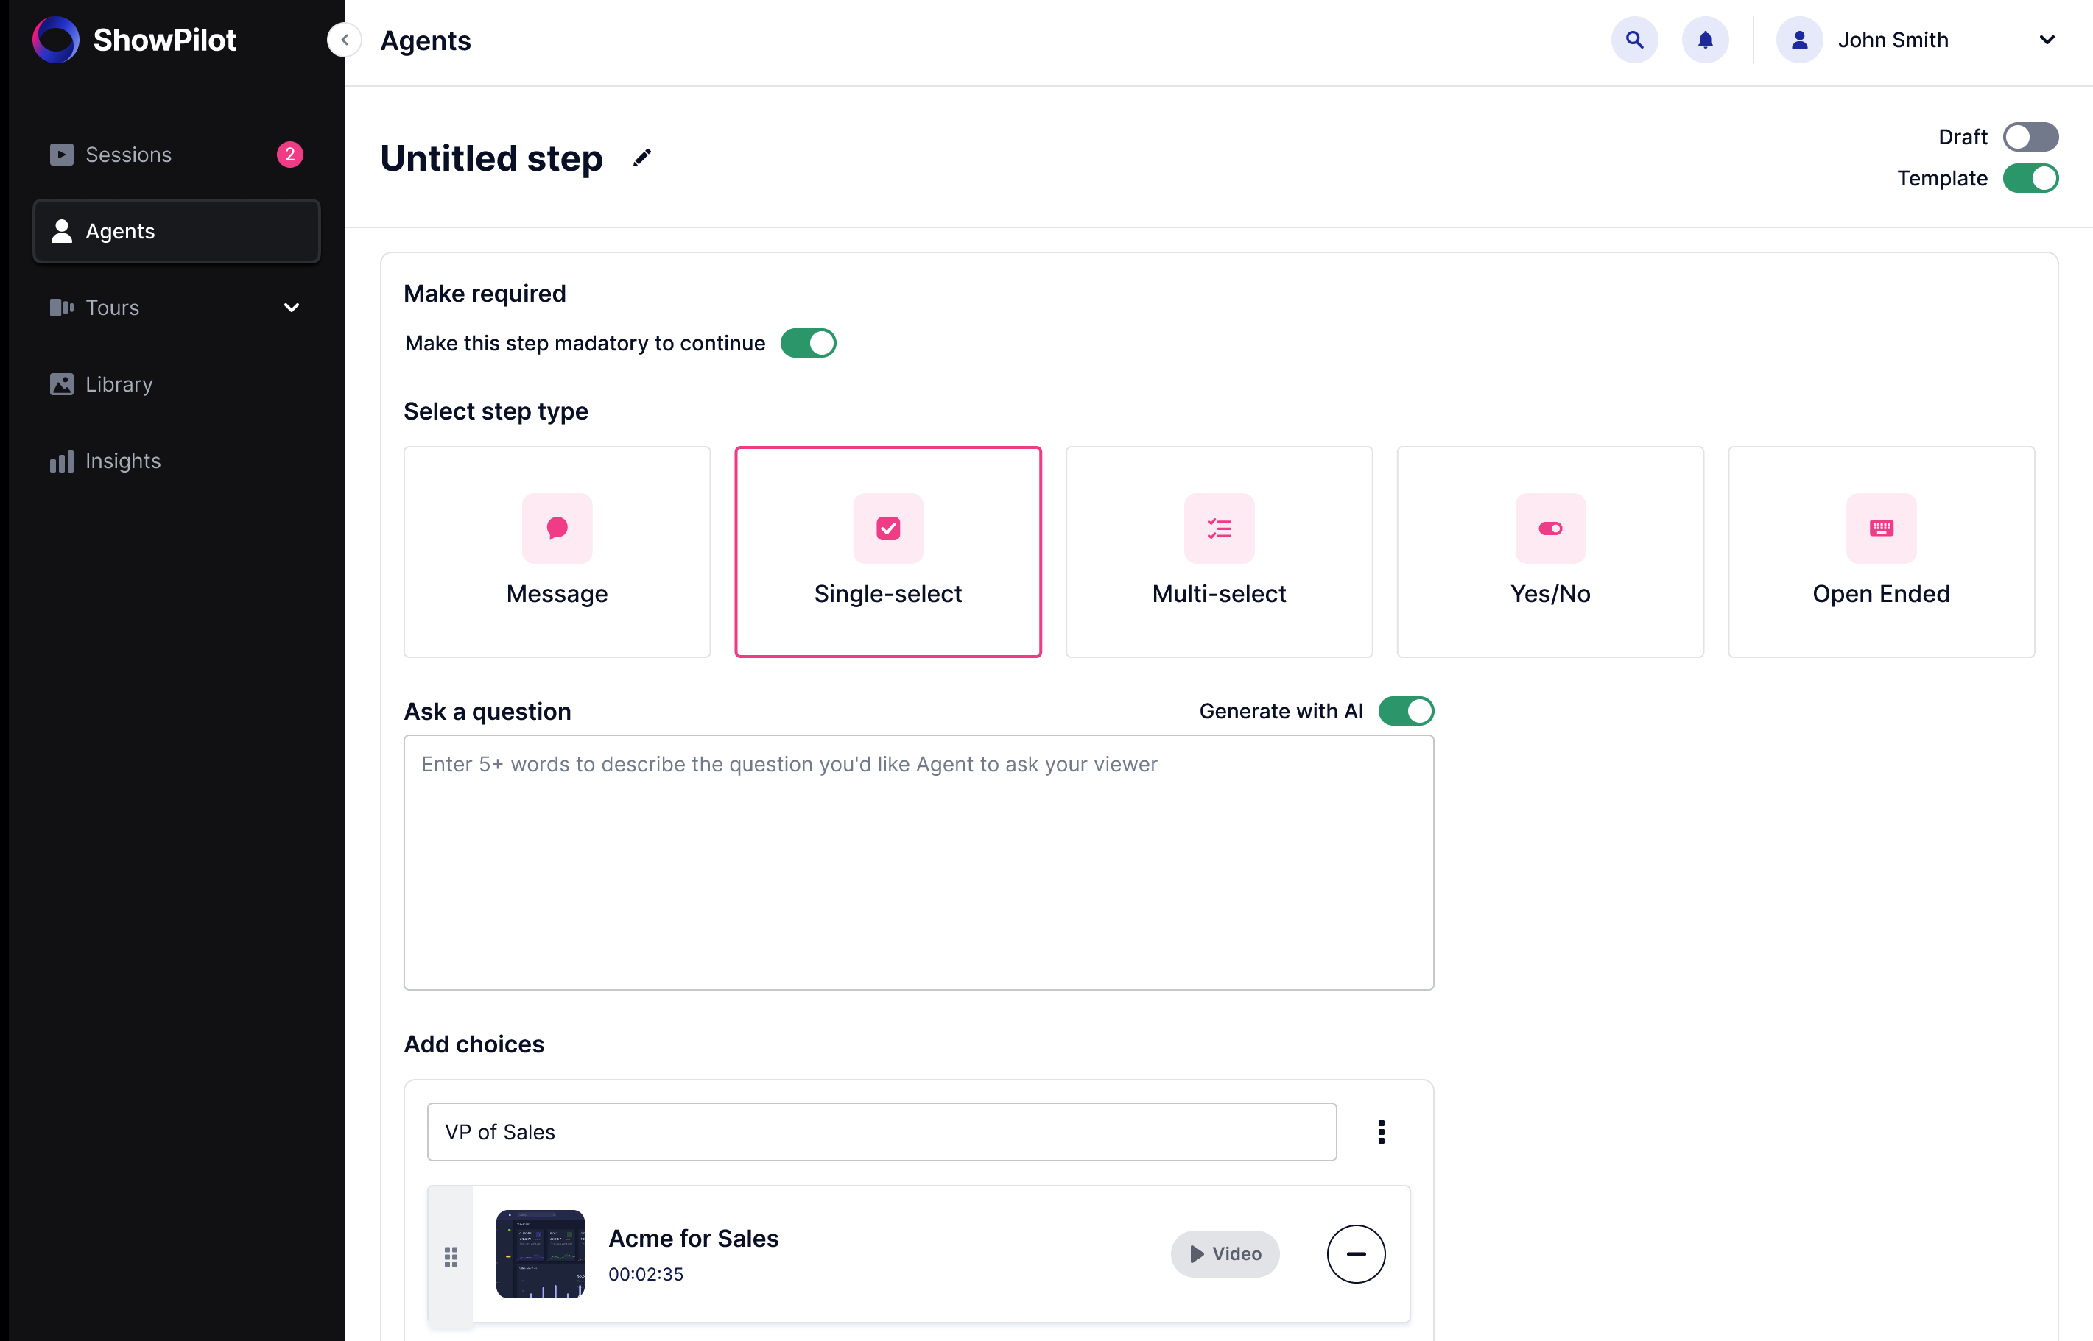Open search with the magnifier icon
The width and height of the screenshot is (2093, 1341).
1633,40
